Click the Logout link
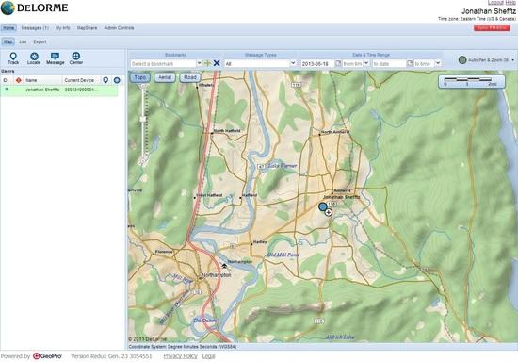 tap(495, 2)
